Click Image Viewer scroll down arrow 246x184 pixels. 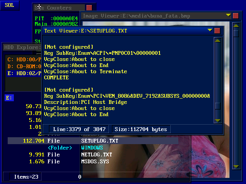coord(236,166)
